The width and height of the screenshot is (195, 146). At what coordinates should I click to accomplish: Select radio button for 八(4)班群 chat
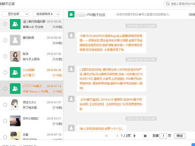(5, 72)
